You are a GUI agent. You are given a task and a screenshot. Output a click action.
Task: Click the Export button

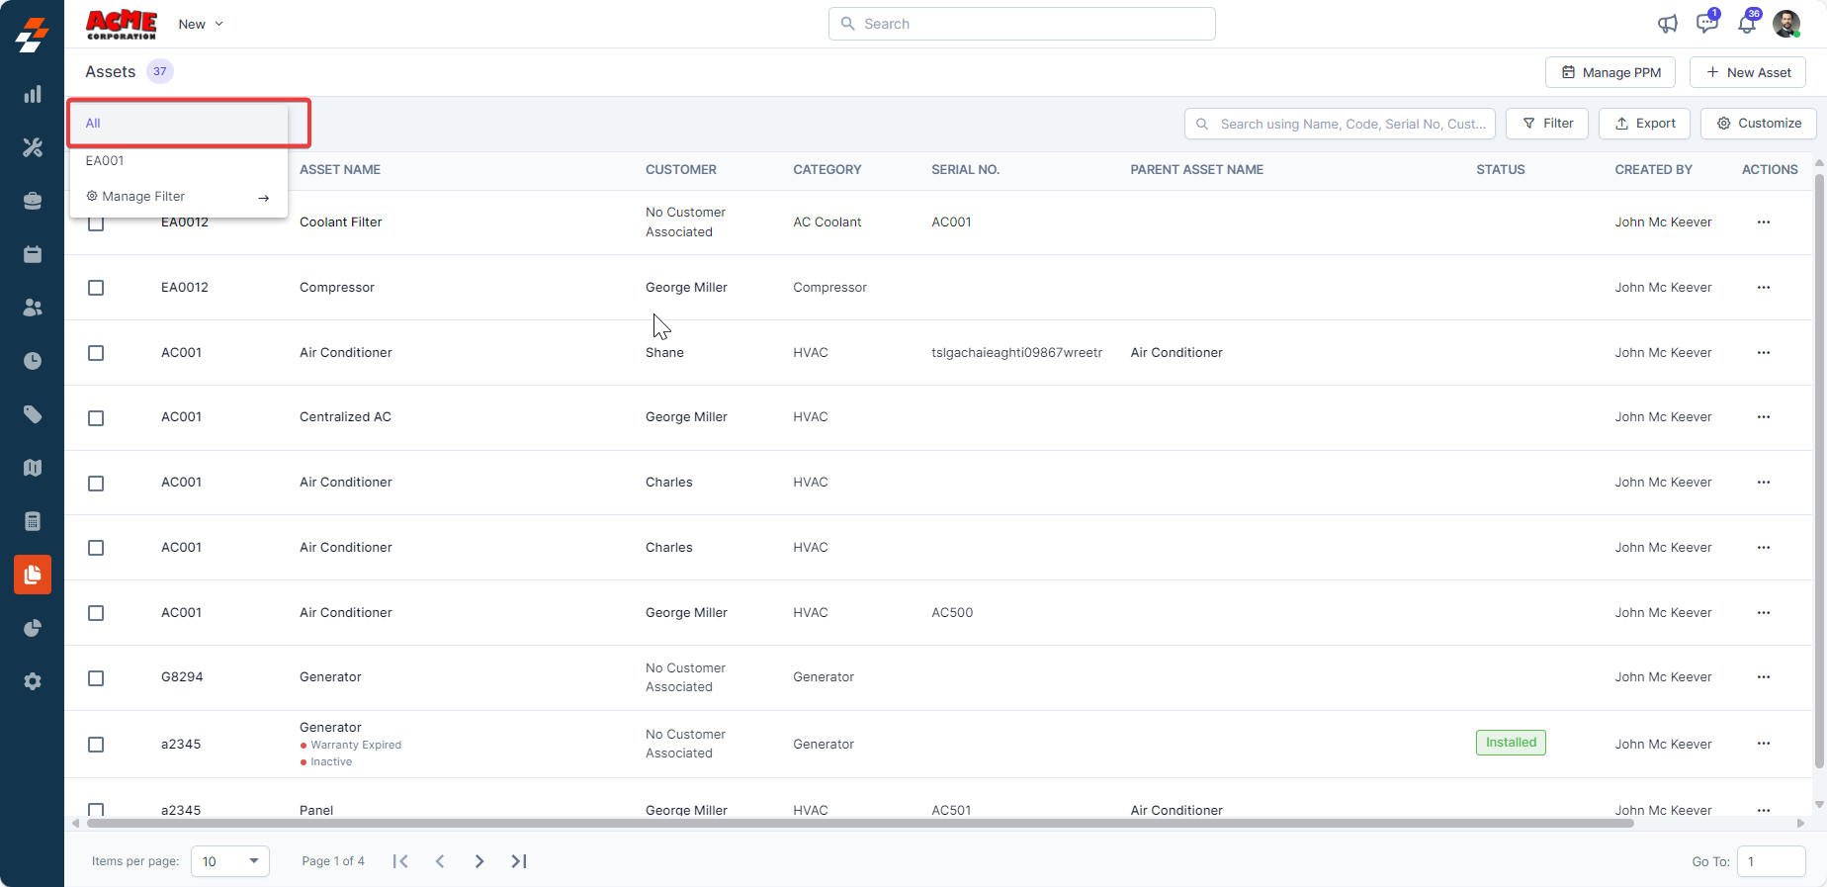pyautogui.click(x=1644, y=124)
